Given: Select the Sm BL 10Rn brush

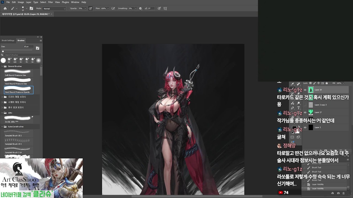Looking at the screenshot, I should click(18, 119).
